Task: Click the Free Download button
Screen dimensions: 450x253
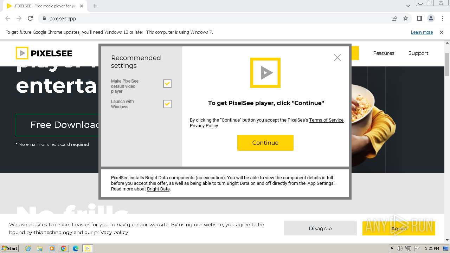Action: pyautogui.click(x=57, y=125)
